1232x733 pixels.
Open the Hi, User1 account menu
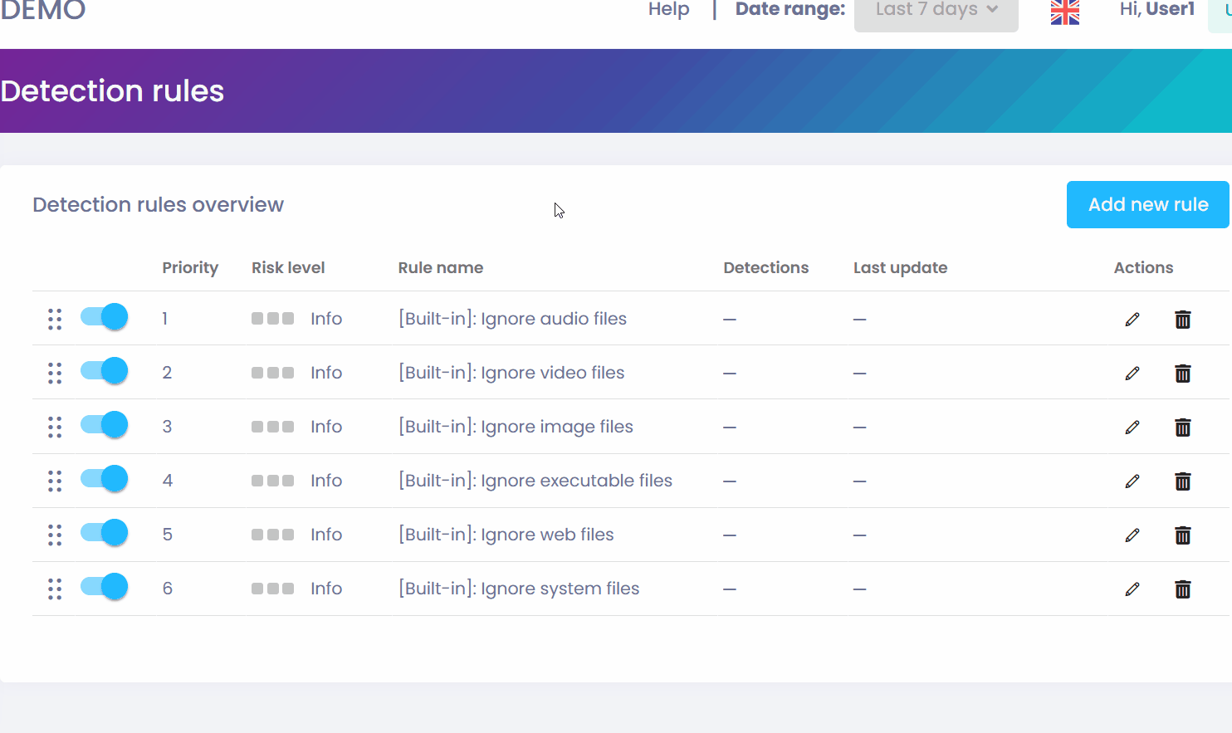tap(1157, 9)
